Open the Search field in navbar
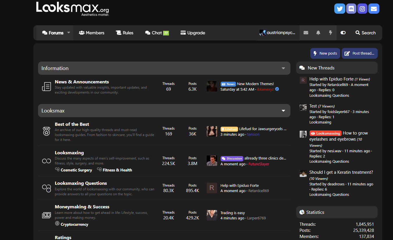The width and height of the screenshot is (393, 240). point(366,33)
